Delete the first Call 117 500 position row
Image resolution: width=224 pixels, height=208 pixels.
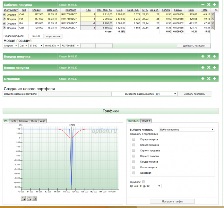pos(213,15)
